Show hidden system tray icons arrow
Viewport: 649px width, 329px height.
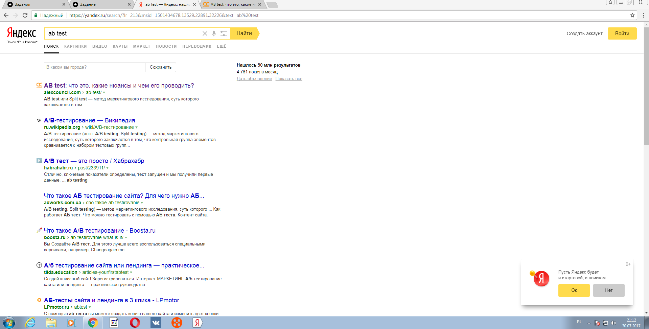pos(589,323)
